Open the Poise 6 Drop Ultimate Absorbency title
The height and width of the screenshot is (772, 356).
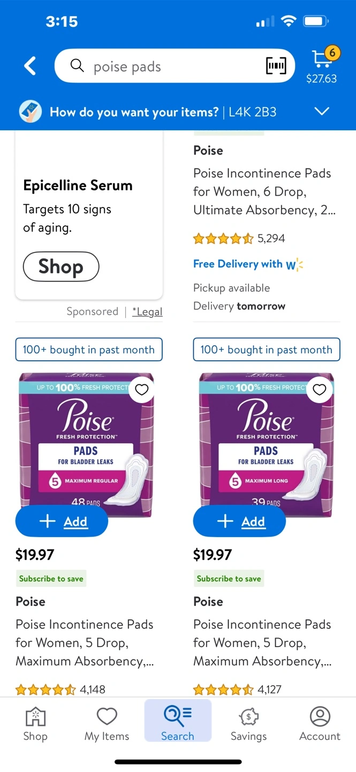(x=264, y=191)
